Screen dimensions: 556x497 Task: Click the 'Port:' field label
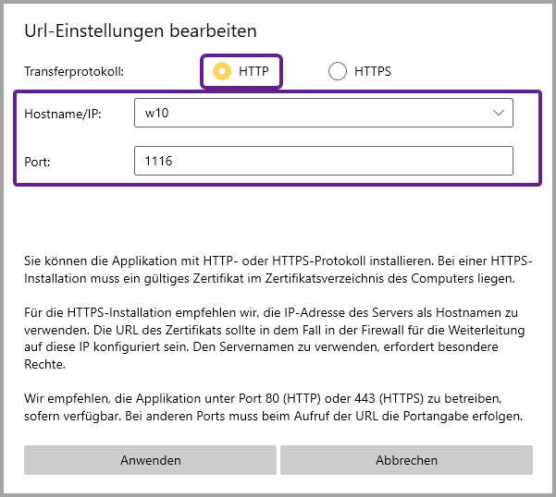tap(38, 161)
